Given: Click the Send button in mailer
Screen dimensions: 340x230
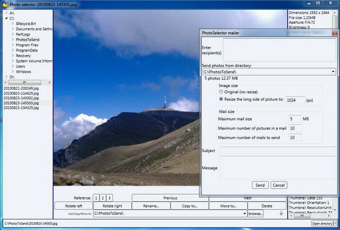Looking at the screenshot, I should (260, 185).
